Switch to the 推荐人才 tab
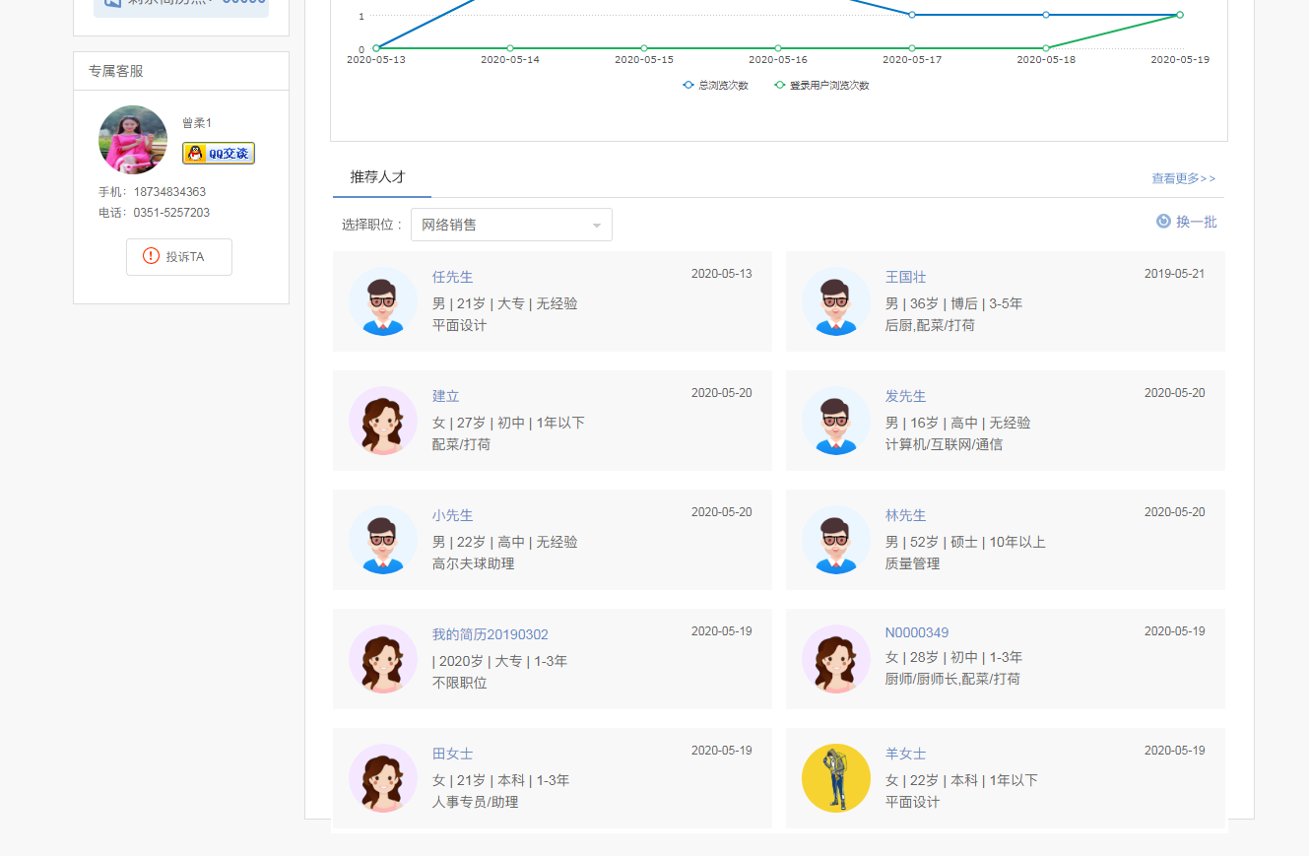 [377, 177]
